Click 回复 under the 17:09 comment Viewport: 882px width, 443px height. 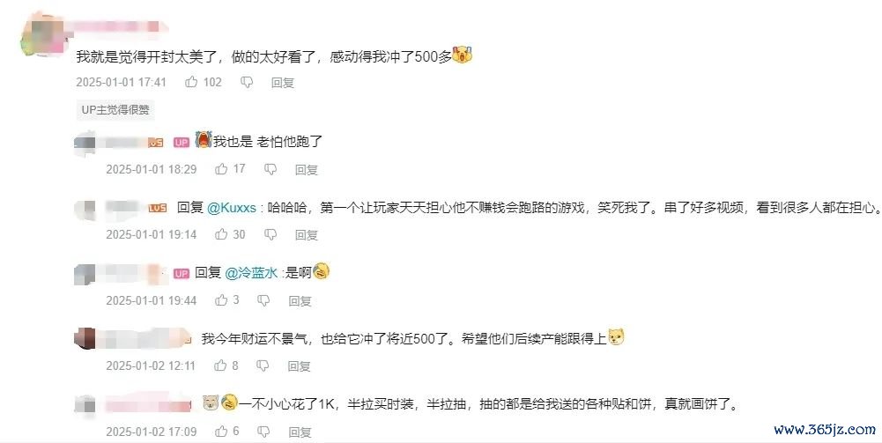tap(300, 432)
